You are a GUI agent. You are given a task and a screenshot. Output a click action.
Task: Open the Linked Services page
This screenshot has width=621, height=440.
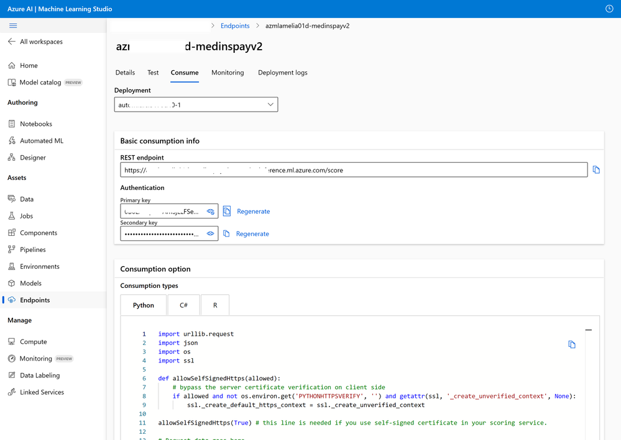42,392
